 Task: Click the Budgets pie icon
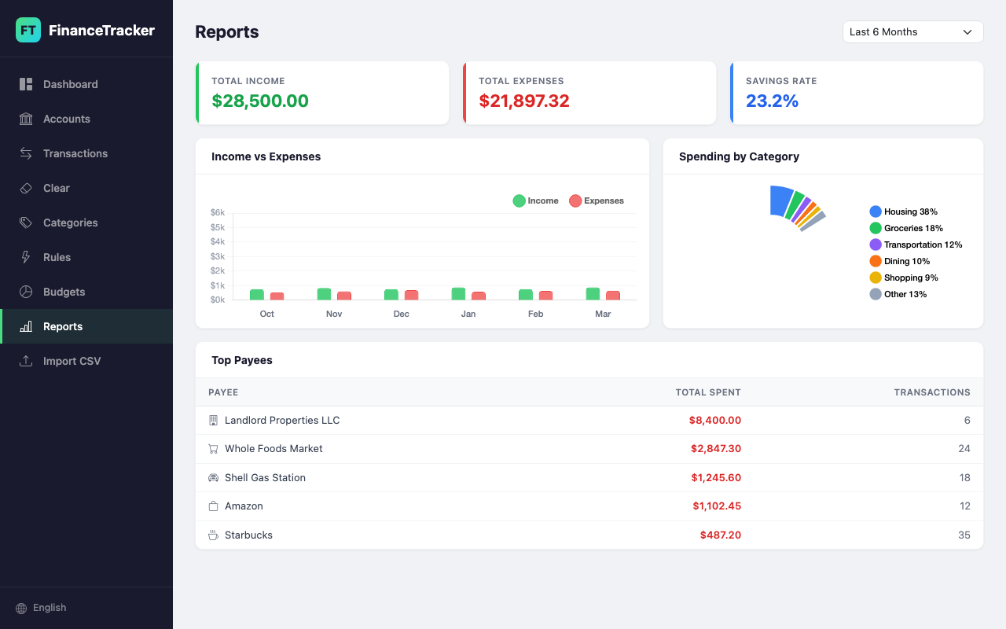pyautogui.click(x=26, y=292)
